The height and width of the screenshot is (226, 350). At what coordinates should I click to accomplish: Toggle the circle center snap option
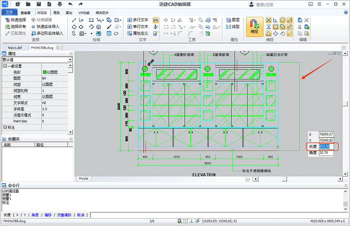tap(282, 21)
